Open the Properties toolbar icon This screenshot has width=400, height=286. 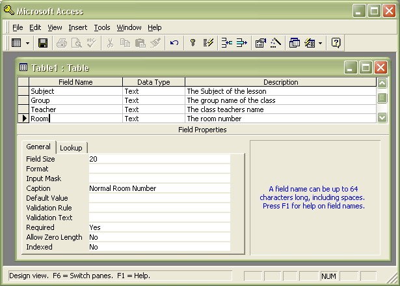261,43
